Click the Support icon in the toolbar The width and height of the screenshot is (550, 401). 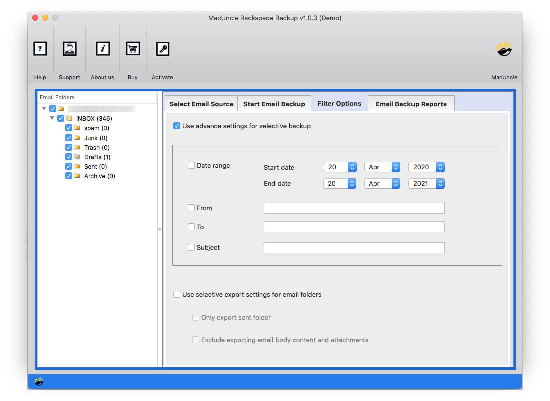[x=69, y=48]
